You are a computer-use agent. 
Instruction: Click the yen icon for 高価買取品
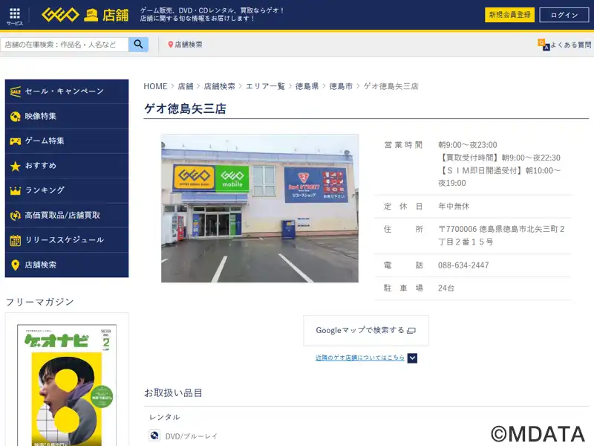[x=16, y=216]
